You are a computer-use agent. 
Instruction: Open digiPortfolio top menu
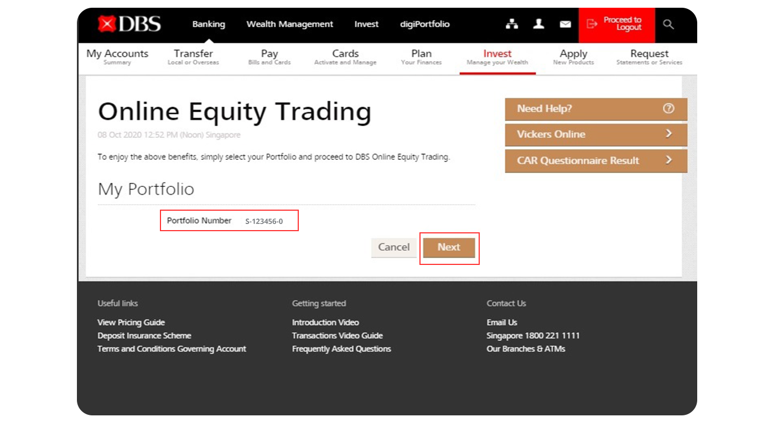point(425,24)
